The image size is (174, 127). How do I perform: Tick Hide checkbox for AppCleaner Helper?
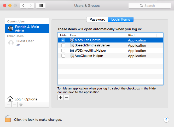pos(63,56)
